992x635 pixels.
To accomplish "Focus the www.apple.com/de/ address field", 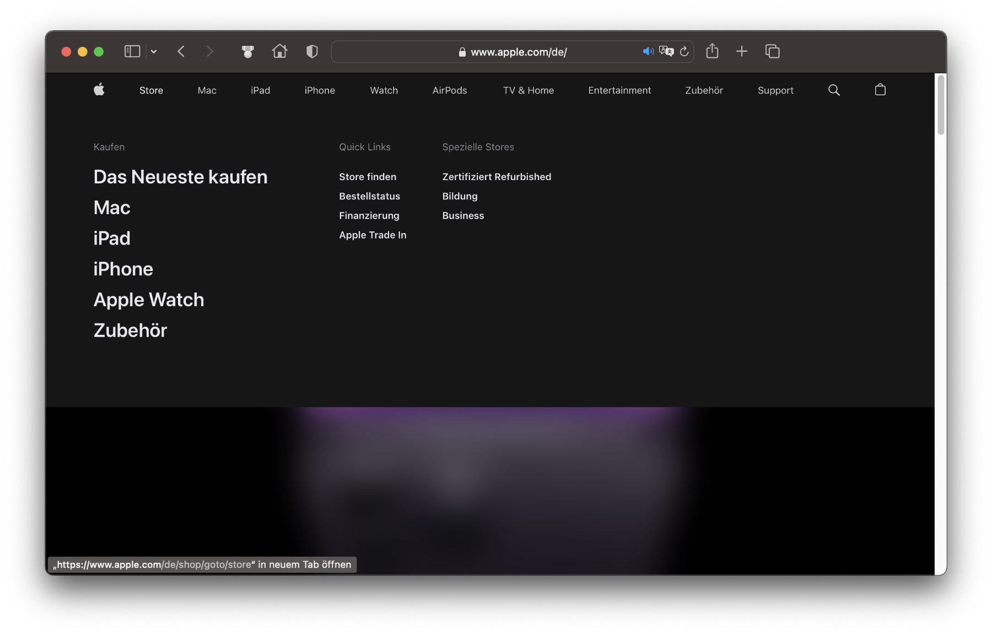I will tap(512, 52).
